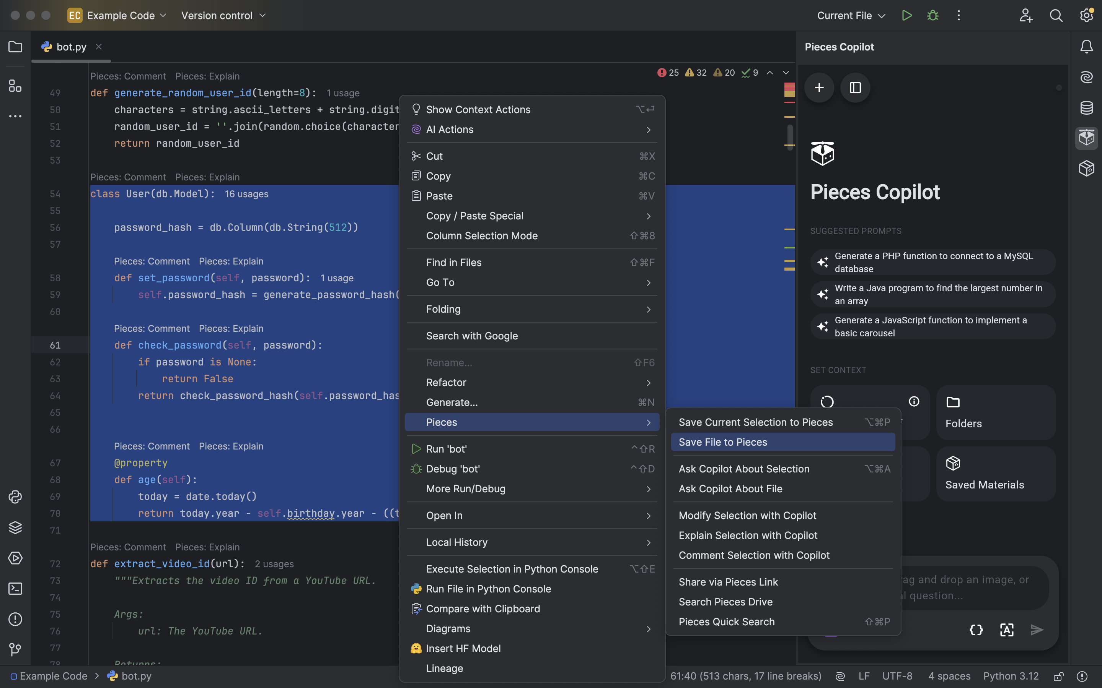Select Ask Copilot About Selection
Viewport: 1102px width, 688px height.
point(783,469)
